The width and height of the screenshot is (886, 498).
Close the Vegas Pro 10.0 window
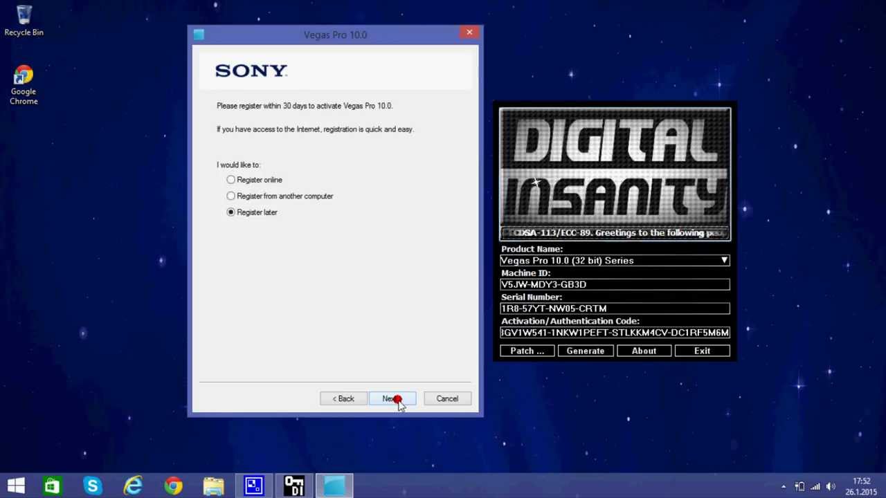point(469,33)
